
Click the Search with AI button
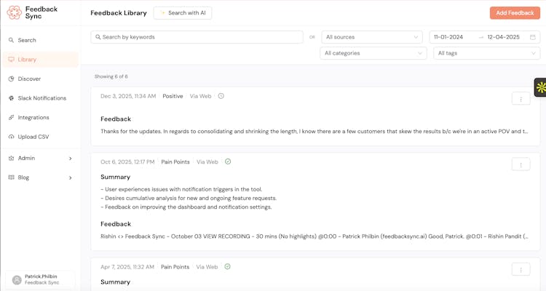click(x=183, y=13)
